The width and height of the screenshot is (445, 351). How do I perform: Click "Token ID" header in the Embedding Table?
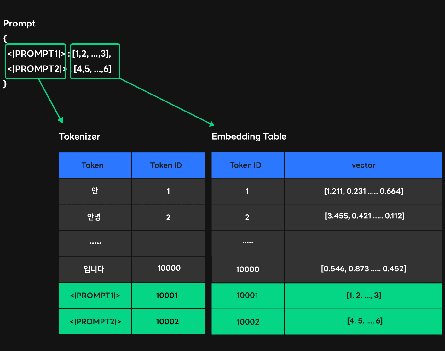point(248,165)
